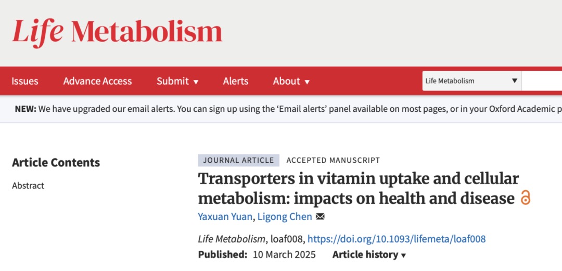Click the envelope icon beside Ligong Chen

click(320, 216)
